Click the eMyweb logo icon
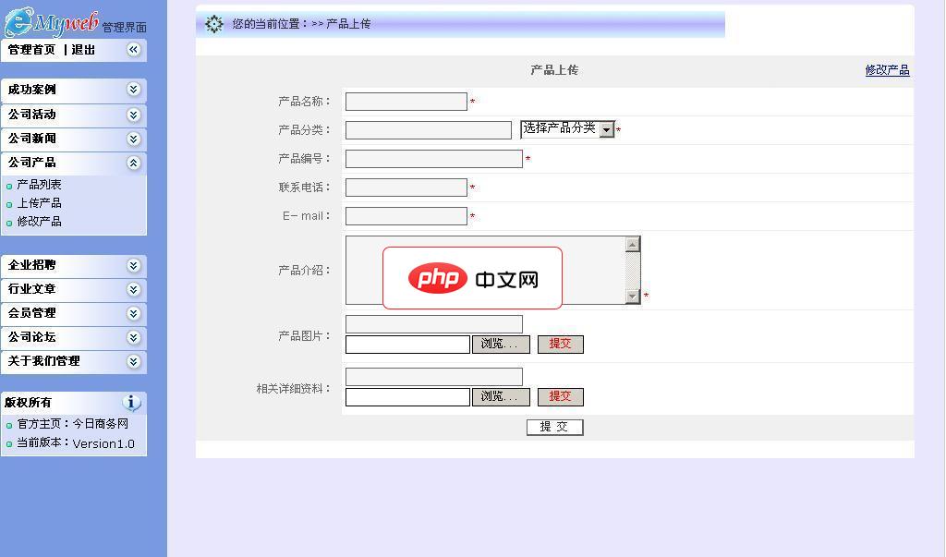This screenshot has height=557, width=946. (20, 21)
